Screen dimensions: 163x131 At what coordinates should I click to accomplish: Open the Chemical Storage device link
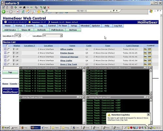pyautogui.click(x=69, y=57)
